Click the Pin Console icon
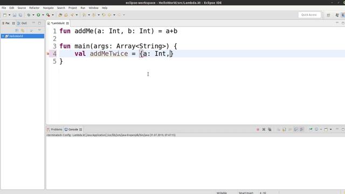Image resolution: width=345 pixels, height=194 pixels. (x=310, y=129)
